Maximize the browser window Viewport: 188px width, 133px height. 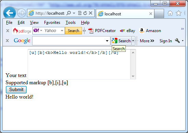click(x=165, y=3)
